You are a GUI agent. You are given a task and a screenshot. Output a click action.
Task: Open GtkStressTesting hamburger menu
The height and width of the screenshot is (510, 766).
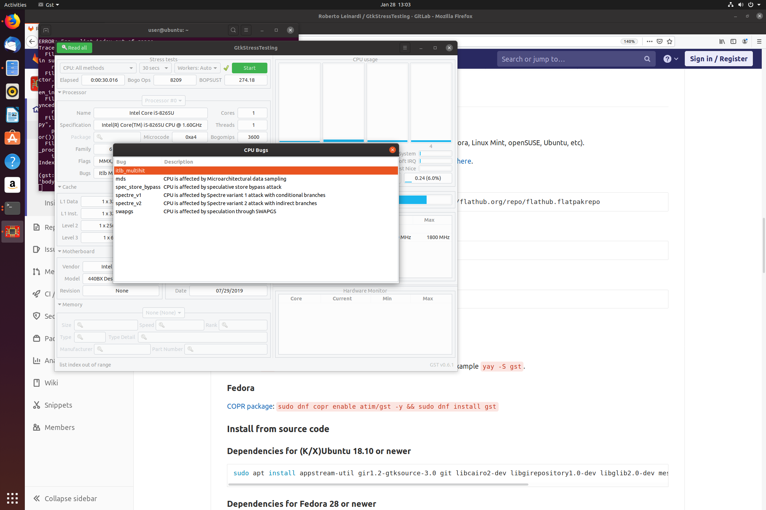(405, 48)
